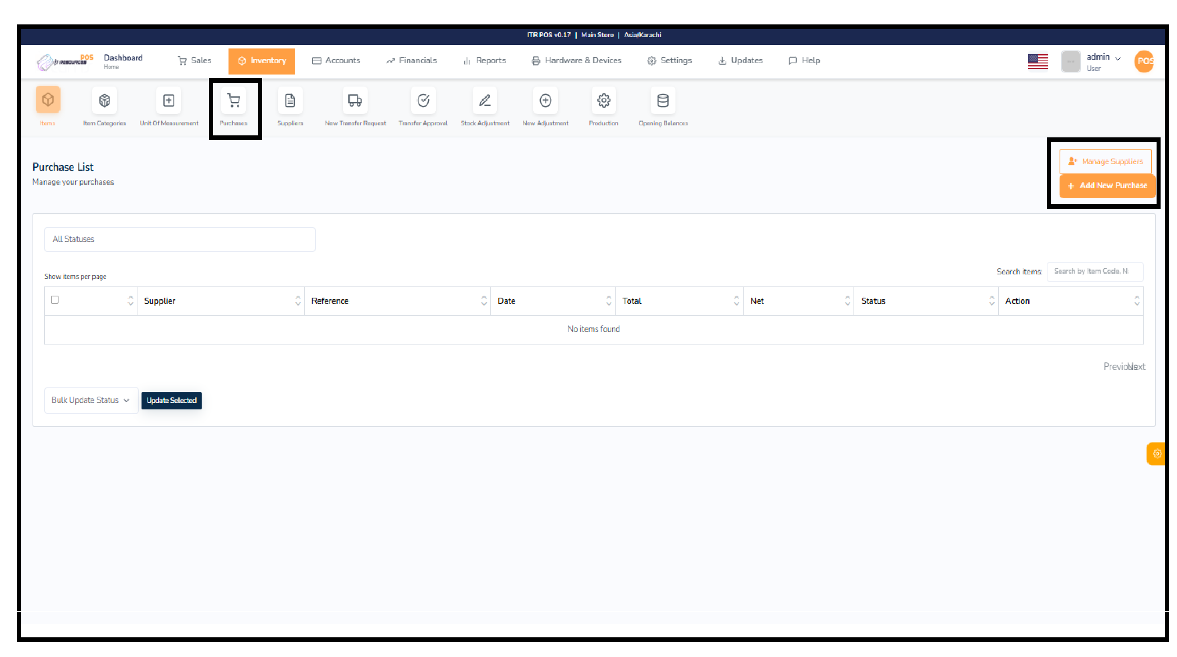This screenshot has height=657, width=1177.
Task: Select the Item Categories icon
Action: coord(104,106)
